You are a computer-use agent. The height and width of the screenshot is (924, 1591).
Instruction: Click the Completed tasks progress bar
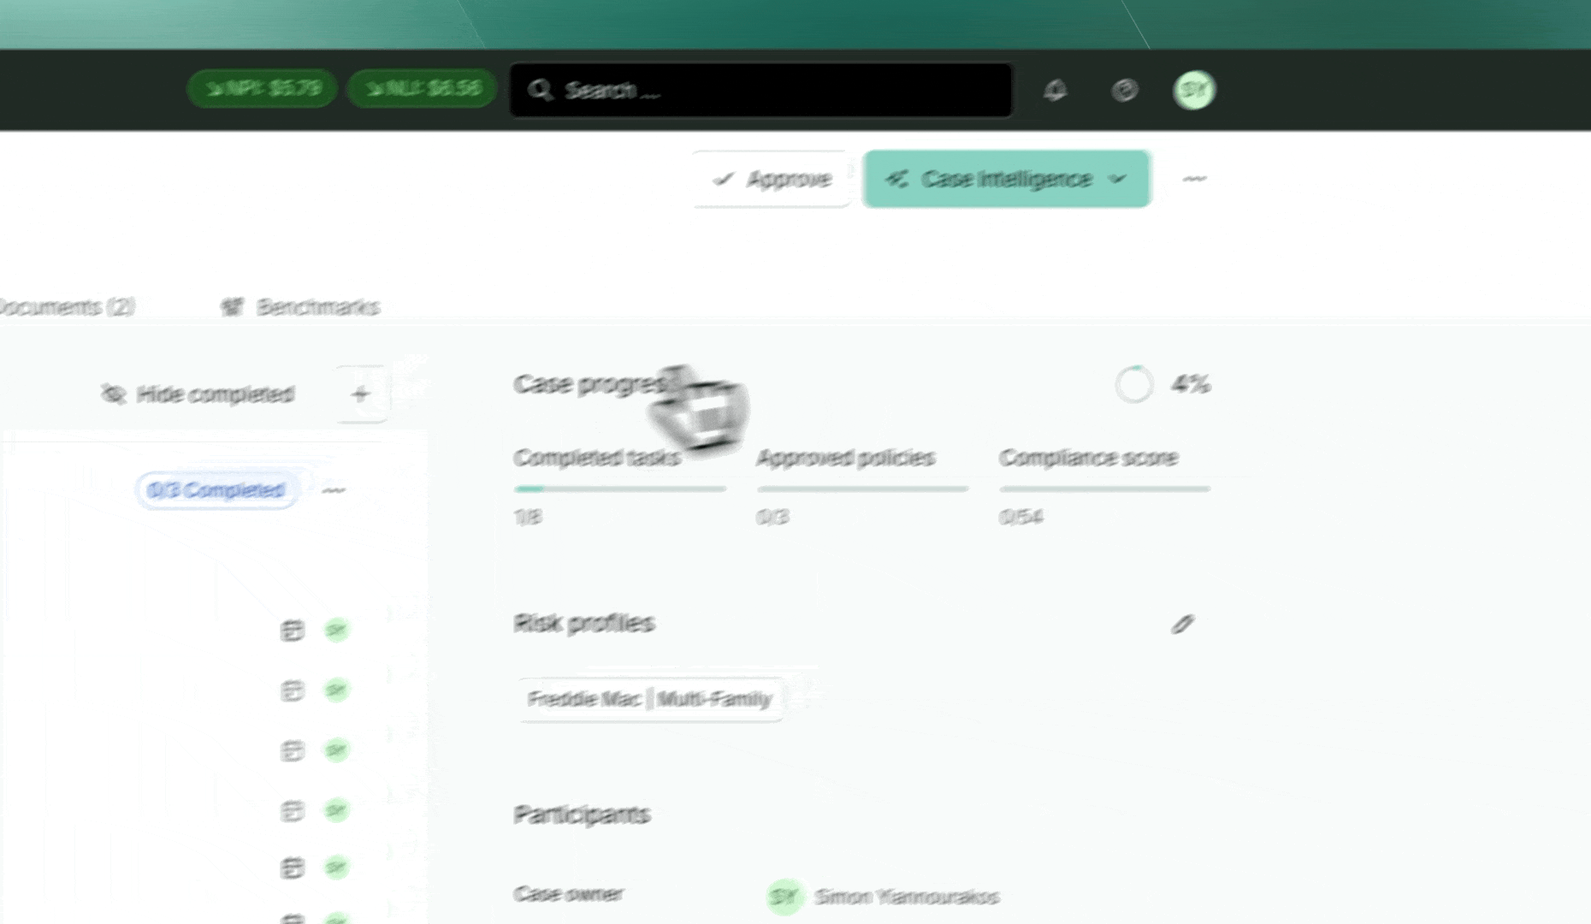pos(619,489)
